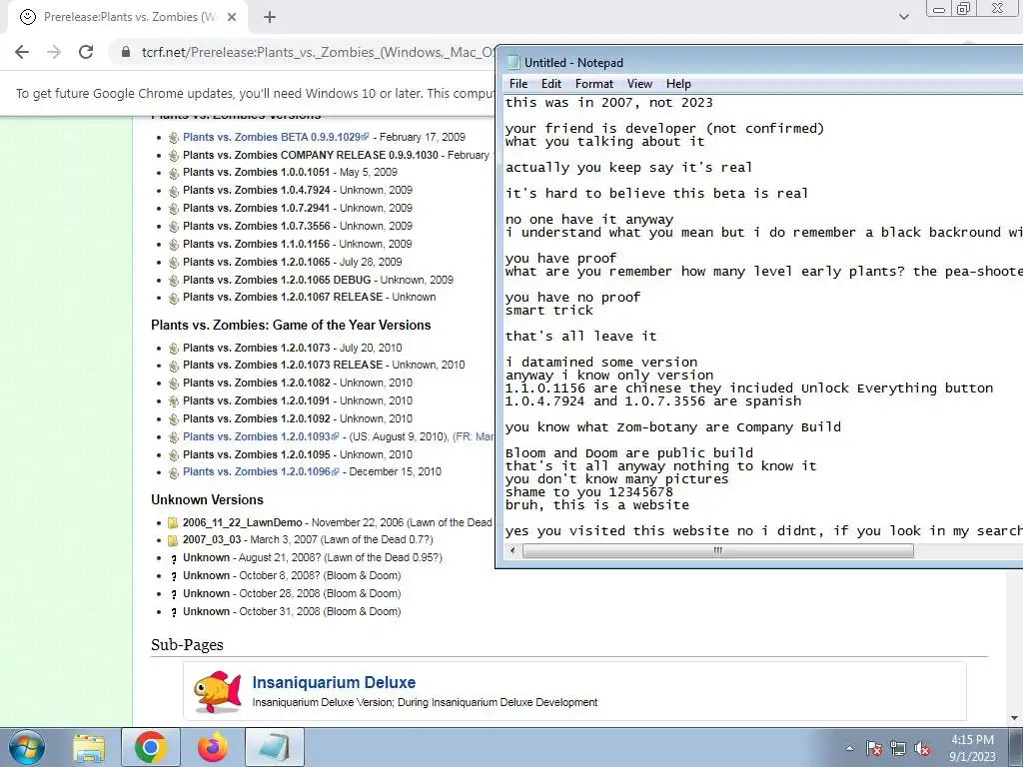
Task: Open Windows Explorer from taskbar
Action: point(89,747)
